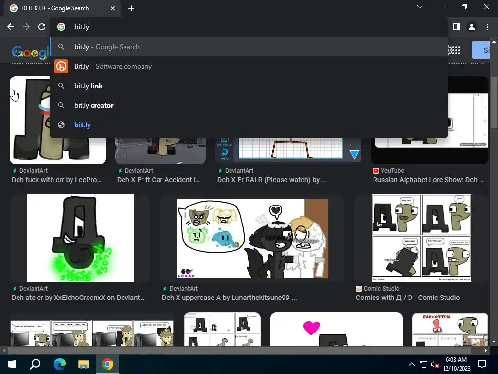Open File Explorer from the taskbar
The height and width of the screenshot is (374, 498).
[x=84, y=364]
